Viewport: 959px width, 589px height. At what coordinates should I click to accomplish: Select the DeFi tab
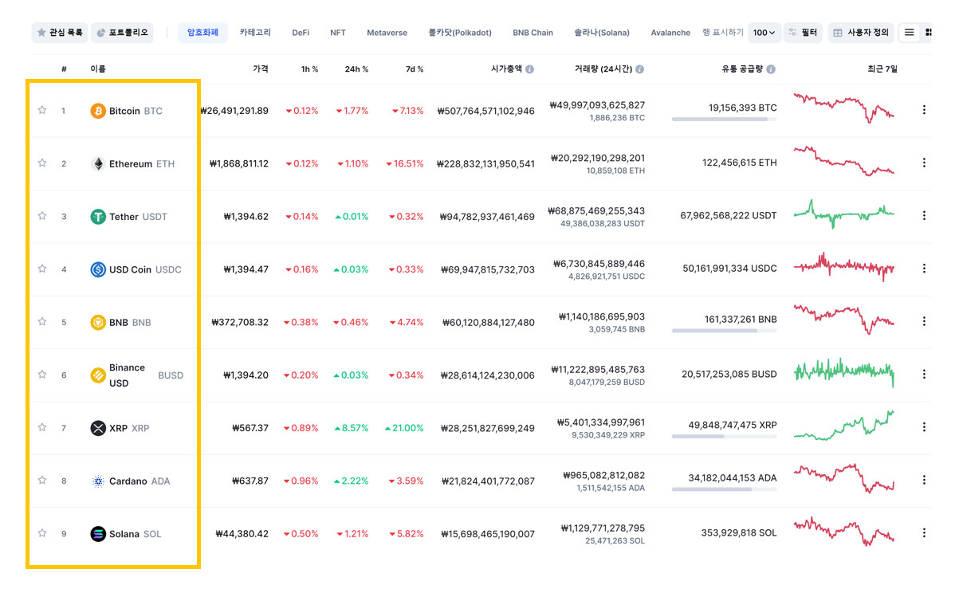coord(301,33)
